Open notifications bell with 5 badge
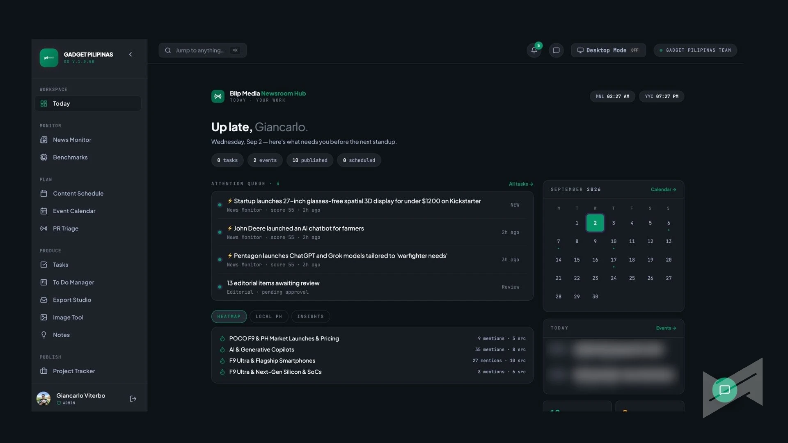This screenshot has height=443, width=788. 534,50
